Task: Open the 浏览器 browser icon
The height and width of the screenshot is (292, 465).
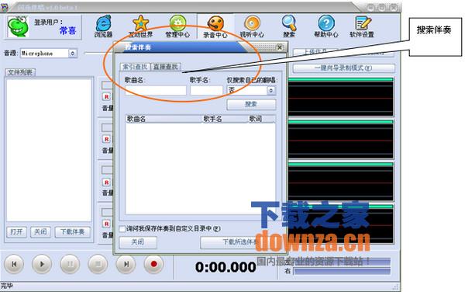Action: click(x=104, y=23)
